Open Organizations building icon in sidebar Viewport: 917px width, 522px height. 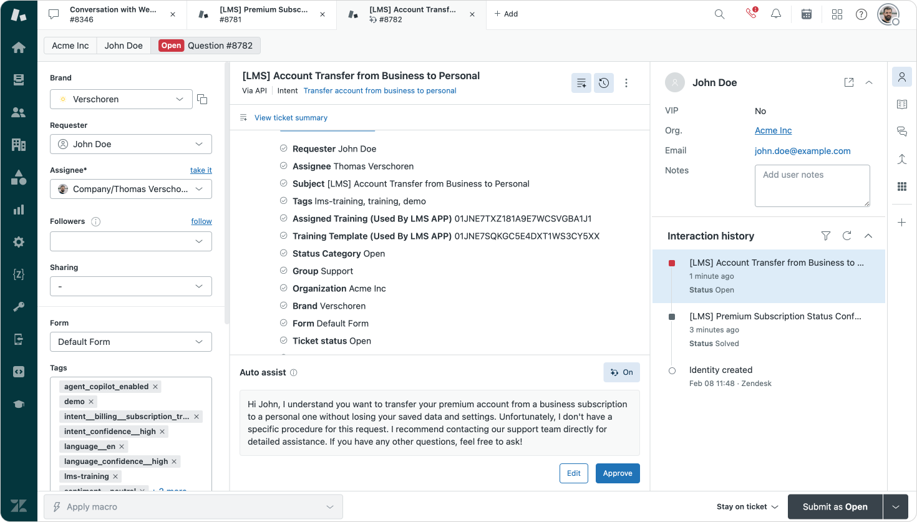click(19, 145)
